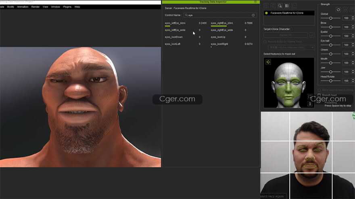The image size is (355, 199).
Task: Close the Tracking Data Inspector panel
Action: point(255,2)
